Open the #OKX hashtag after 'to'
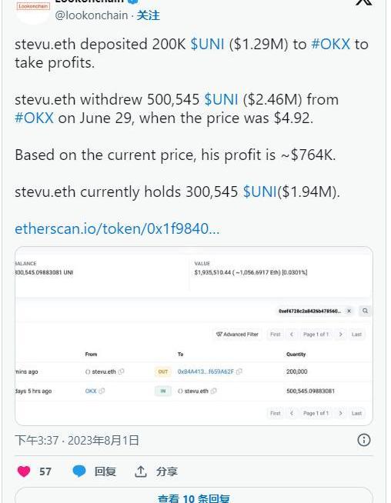This screenshot has height=503, width=391. [331, 44]
